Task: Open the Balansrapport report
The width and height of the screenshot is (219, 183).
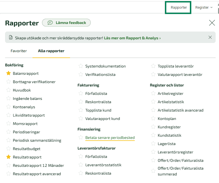Action: click(x=26, y=73)
